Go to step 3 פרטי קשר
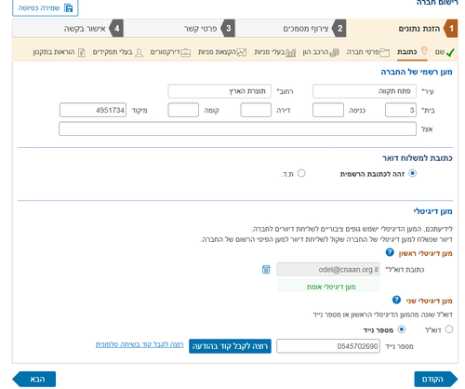This screenshot has width=465, height=389. [179, 29]
